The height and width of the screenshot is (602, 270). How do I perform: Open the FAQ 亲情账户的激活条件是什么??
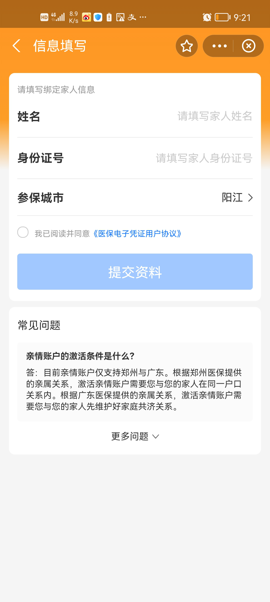80,356
